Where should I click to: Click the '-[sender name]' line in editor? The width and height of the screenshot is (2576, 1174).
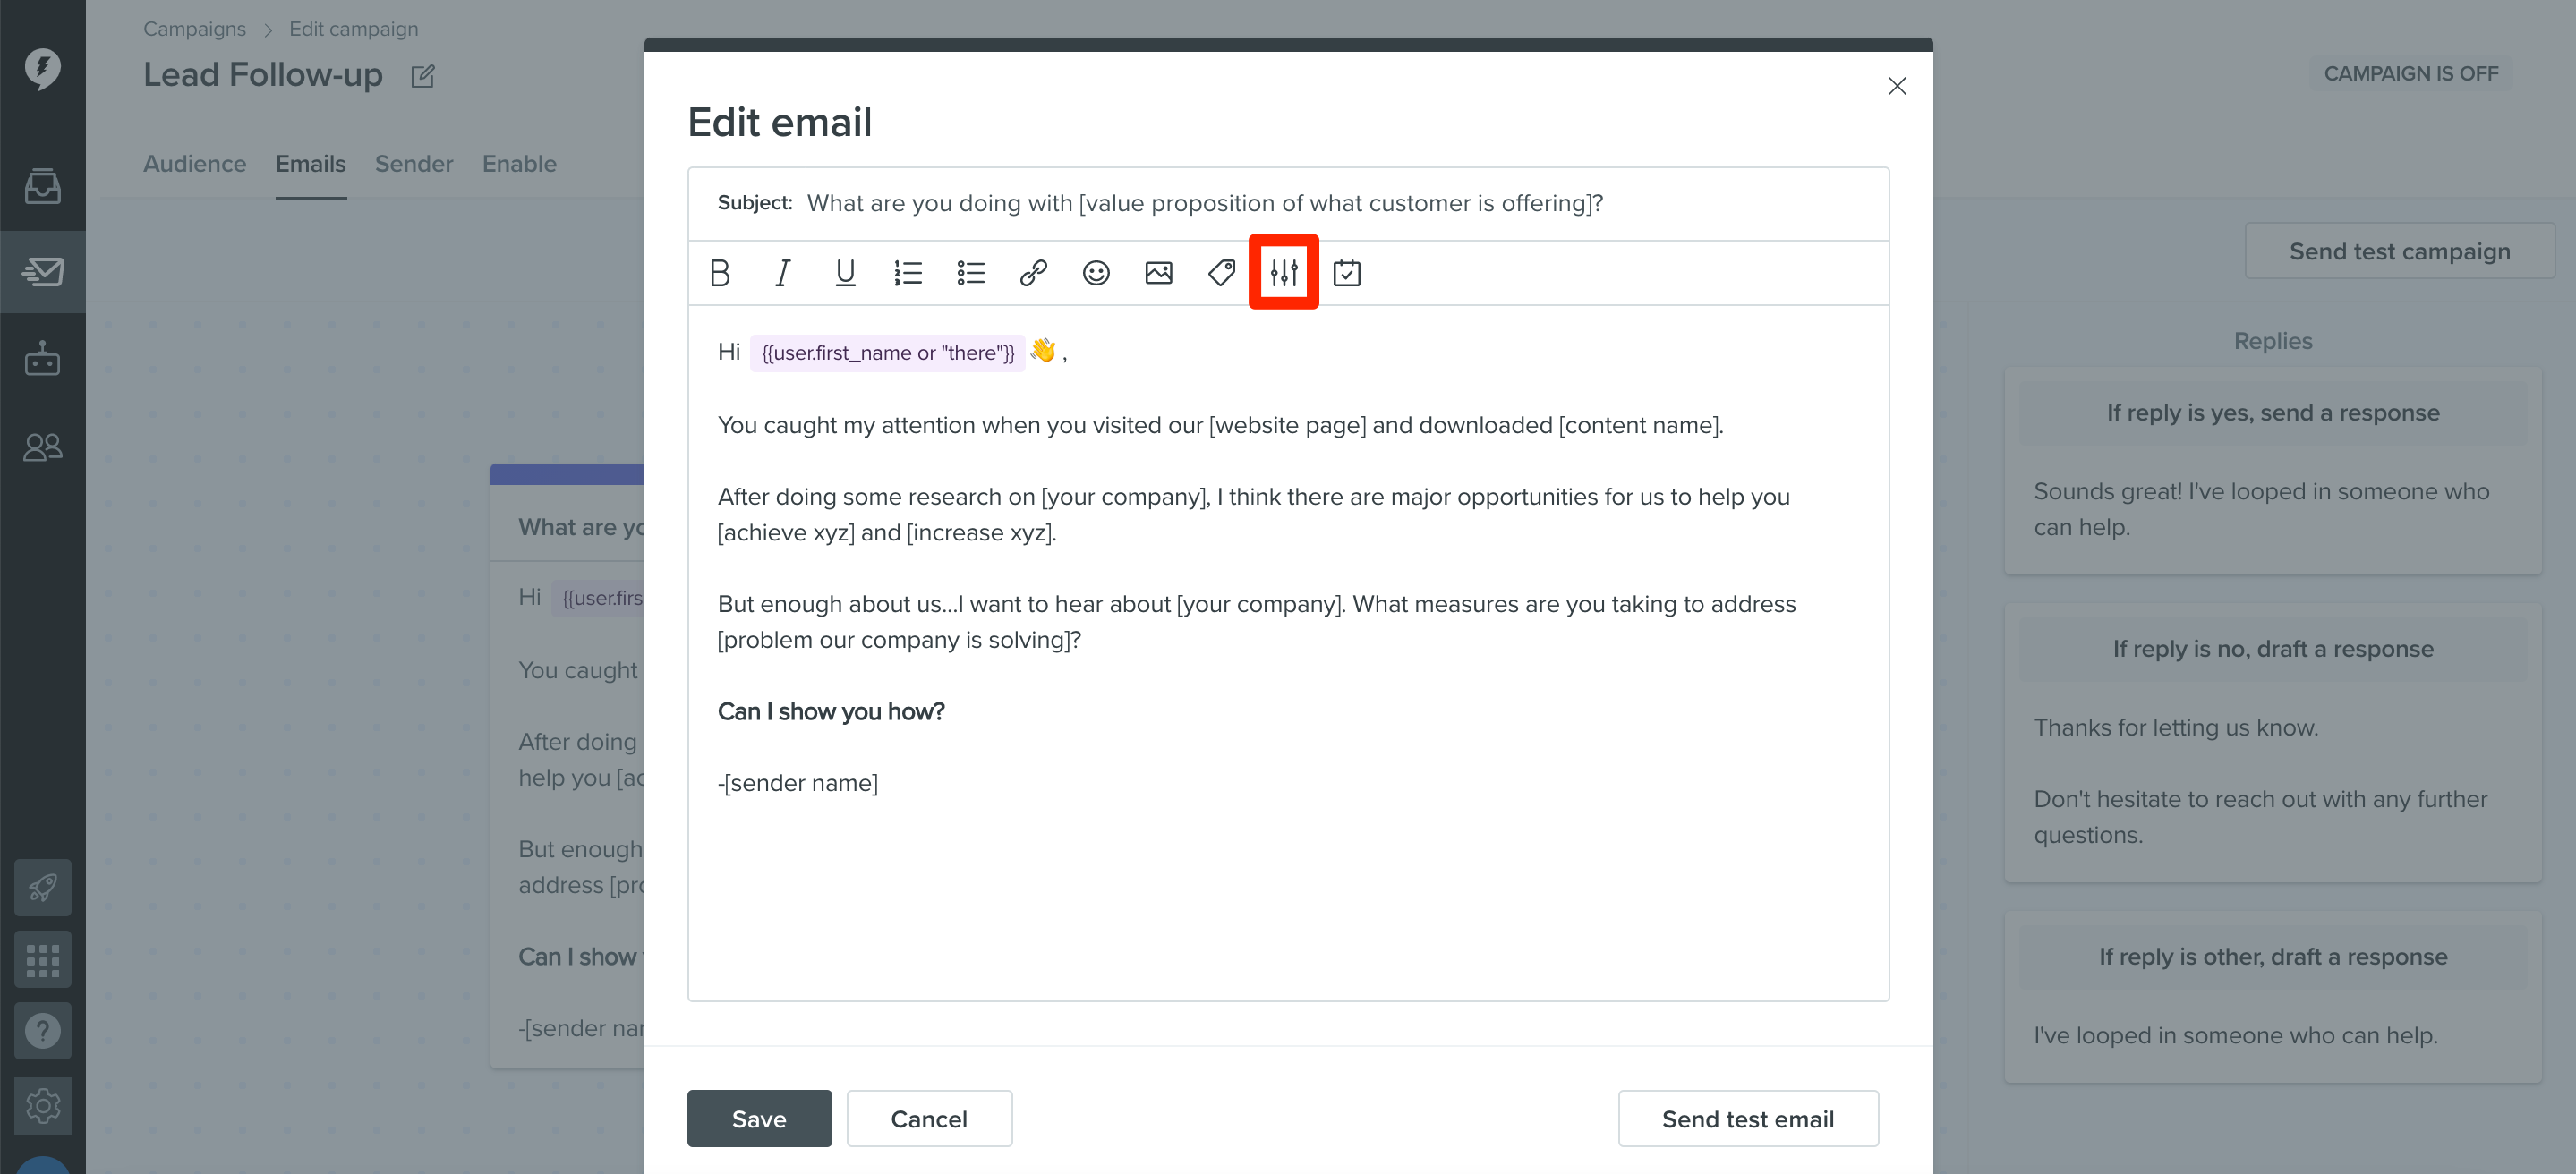click(798, 783)
